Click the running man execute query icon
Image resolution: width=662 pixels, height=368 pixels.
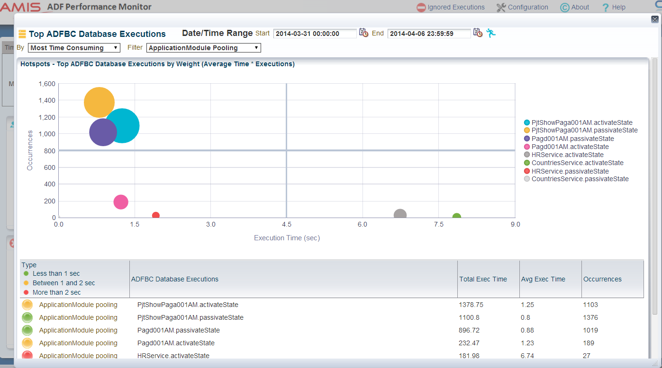coord(491,33)
